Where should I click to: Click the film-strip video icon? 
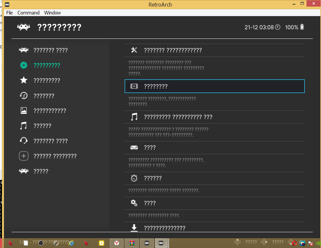pyautogui.click(x=134, y=86)
